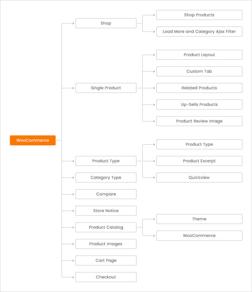Click the orange WooCommerce root node
Screen dimensions: 252x292
33,140
